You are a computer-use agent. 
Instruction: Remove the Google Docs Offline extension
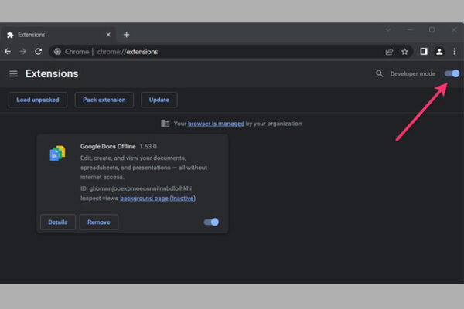tap(99, 222)
